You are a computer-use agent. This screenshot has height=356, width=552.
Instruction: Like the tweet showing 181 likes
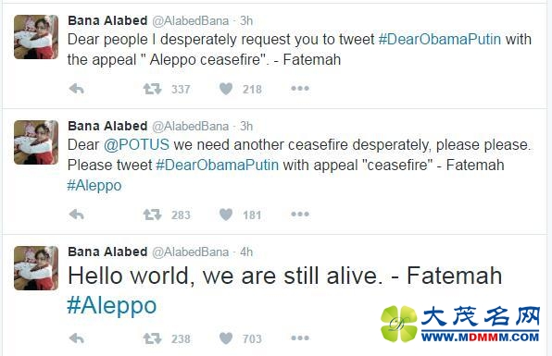click(x=226, y=215)
